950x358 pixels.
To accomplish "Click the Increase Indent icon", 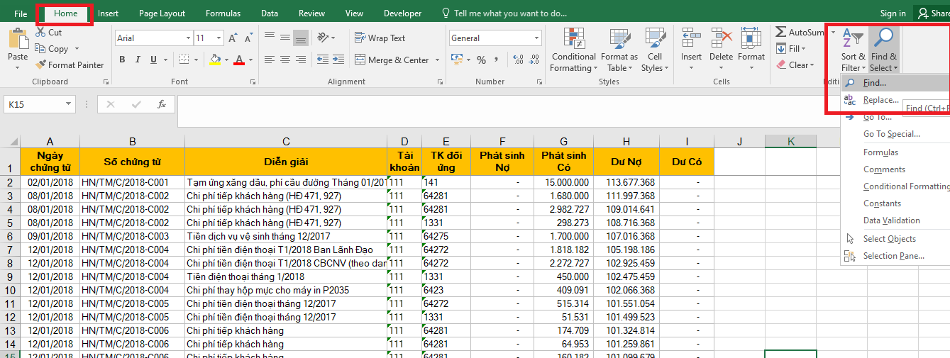I will coord(338,60).
